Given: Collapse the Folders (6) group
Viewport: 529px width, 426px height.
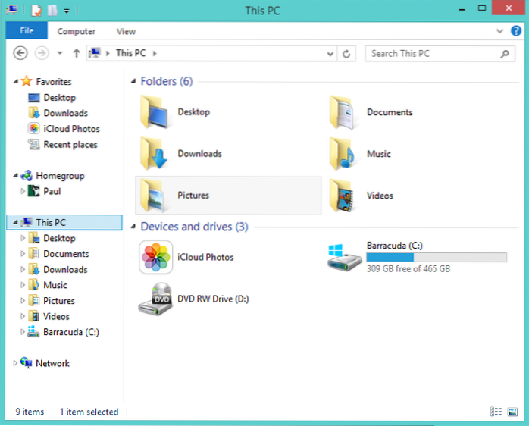Looking at the screenshot, I should tap(134, 82).
